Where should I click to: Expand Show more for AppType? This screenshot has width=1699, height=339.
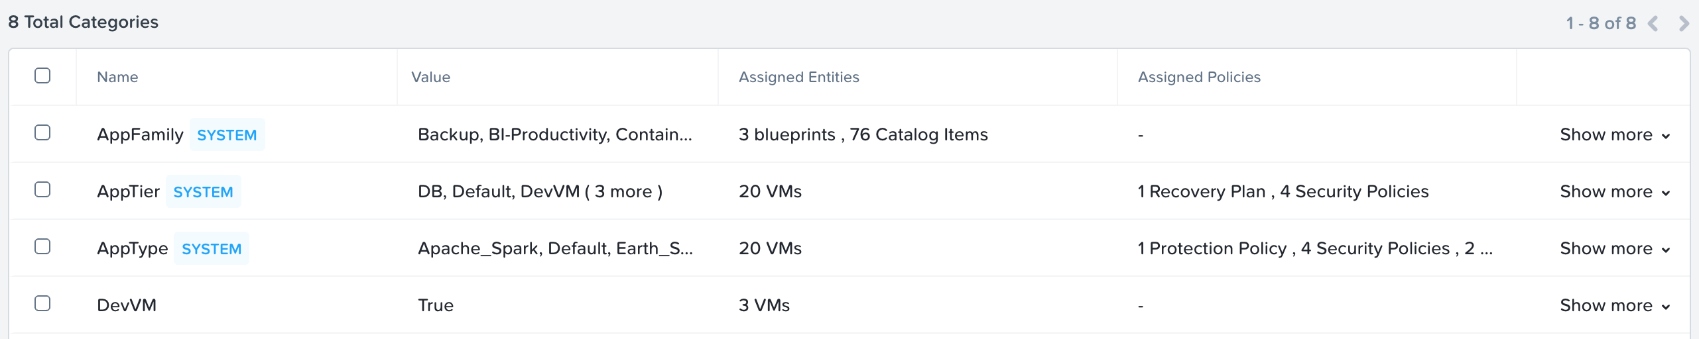point(1615,248)
